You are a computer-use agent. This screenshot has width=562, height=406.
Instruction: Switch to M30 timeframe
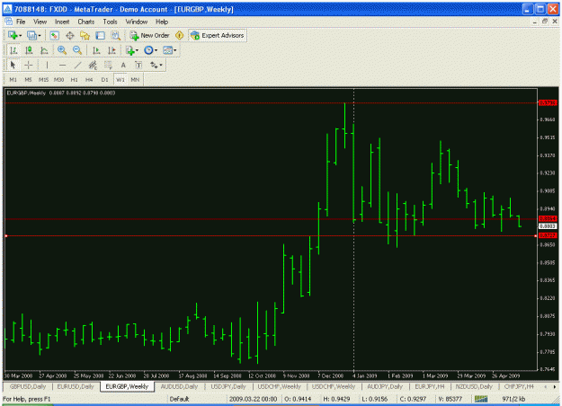[x=58, y=79]
